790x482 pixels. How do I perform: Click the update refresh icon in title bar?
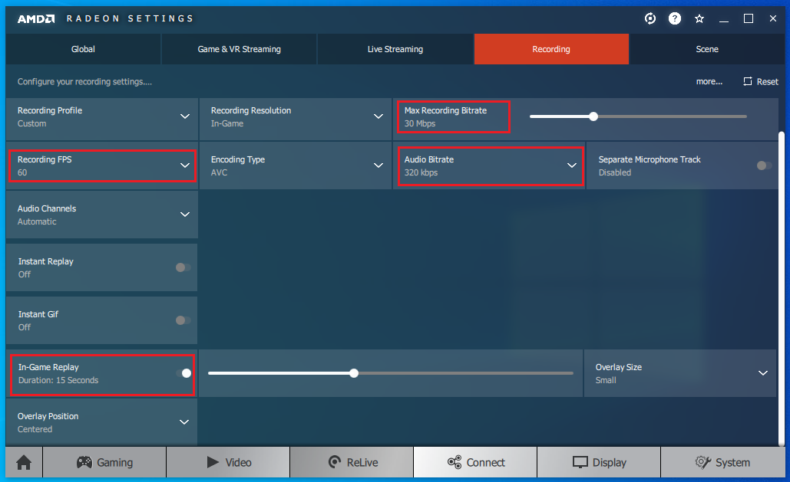[650, 18]
